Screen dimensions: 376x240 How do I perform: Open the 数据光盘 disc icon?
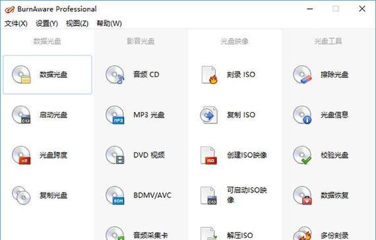pyautogui.click(x=21, y=75)
